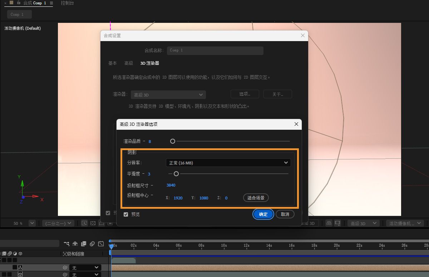The height and width of the screenshot is (277, 429).
Task: Open the composition mini-flowchart icon
Action: click(67, 243)
